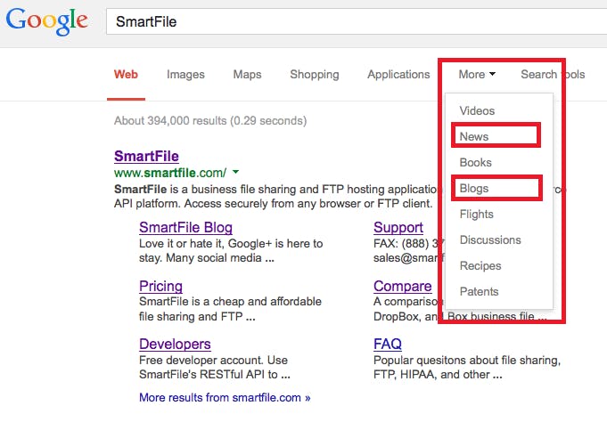This screenshot has height=422, width=607.
Task: Choose News from the More menu
Action: [474, 136]
